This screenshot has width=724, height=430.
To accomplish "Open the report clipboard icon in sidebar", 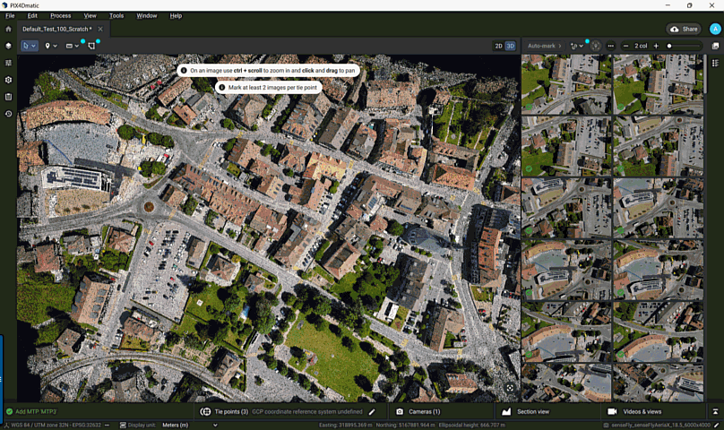I will tap(8, 97).
